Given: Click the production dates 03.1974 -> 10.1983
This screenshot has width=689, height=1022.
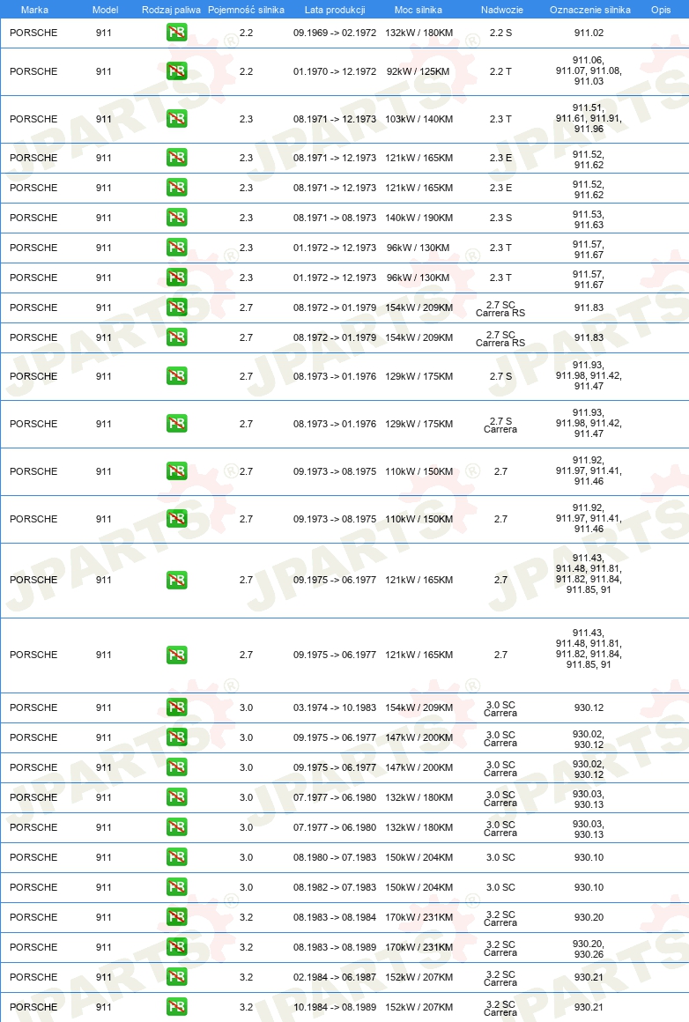Looking at the screenshot, I should pos(335,707).
